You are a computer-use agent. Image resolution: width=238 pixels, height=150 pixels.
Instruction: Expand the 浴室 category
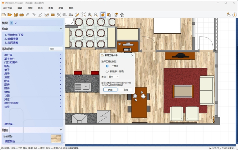point(33,77)
